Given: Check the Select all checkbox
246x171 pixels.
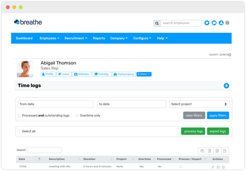Looking at the screenshot, I should (19, 131).
